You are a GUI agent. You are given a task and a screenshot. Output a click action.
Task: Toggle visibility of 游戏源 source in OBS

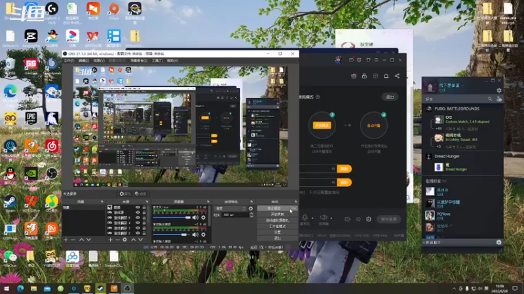click(138, 212)
